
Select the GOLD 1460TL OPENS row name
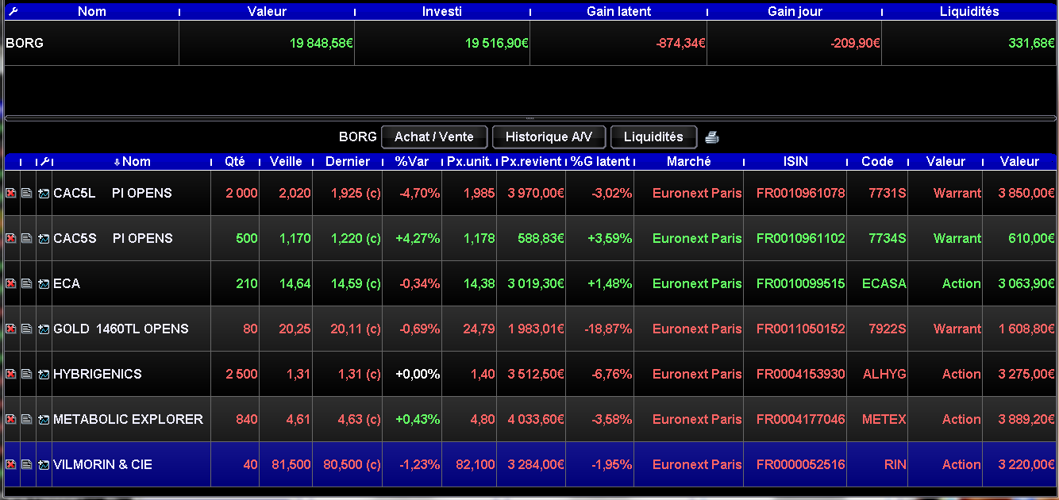click(121, 329)
